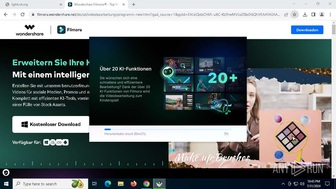
Task: Switch to Wondershare Filmora tab
Action: (96, 4)
